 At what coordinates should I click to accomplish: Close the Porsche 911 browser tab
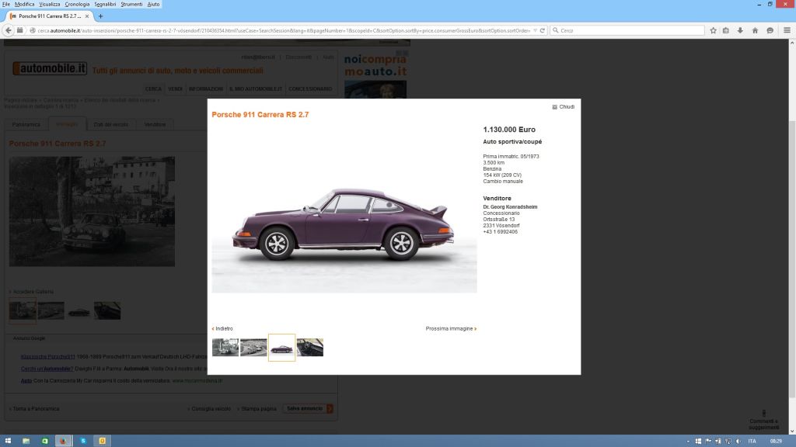pyautogui.click(x=87, y=16)
